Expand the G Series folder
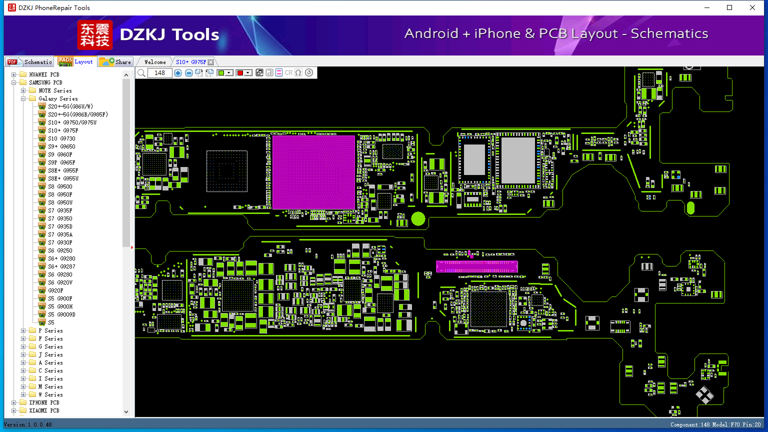Screen dimensions: 768x432 pos(23,346)
